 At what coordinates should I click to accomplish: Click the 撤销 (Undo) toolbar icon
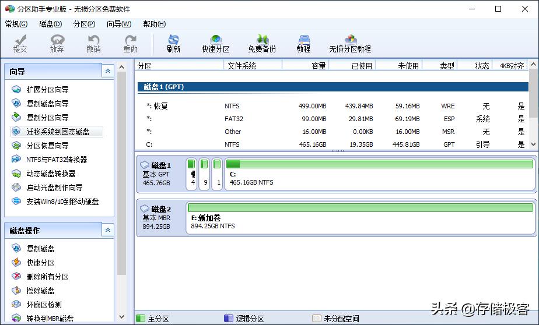pyautogui.click(x=93, y=44)
